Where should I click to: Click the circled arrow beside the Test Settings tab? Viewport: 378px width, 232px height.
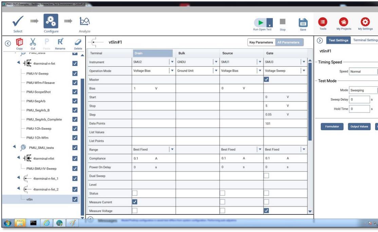(320, 40)
